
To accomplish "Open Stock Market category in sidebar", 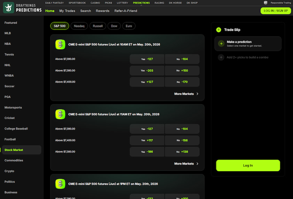I will pos(22,150).
